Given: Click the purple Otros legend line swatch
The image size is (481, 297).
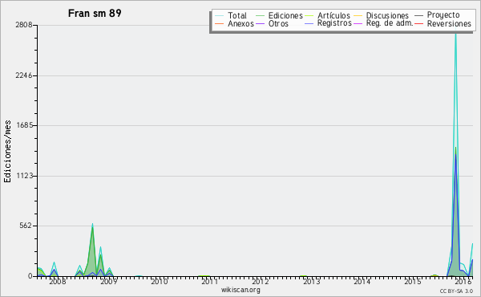Looking at the screenshot, I should click(260, 23).
